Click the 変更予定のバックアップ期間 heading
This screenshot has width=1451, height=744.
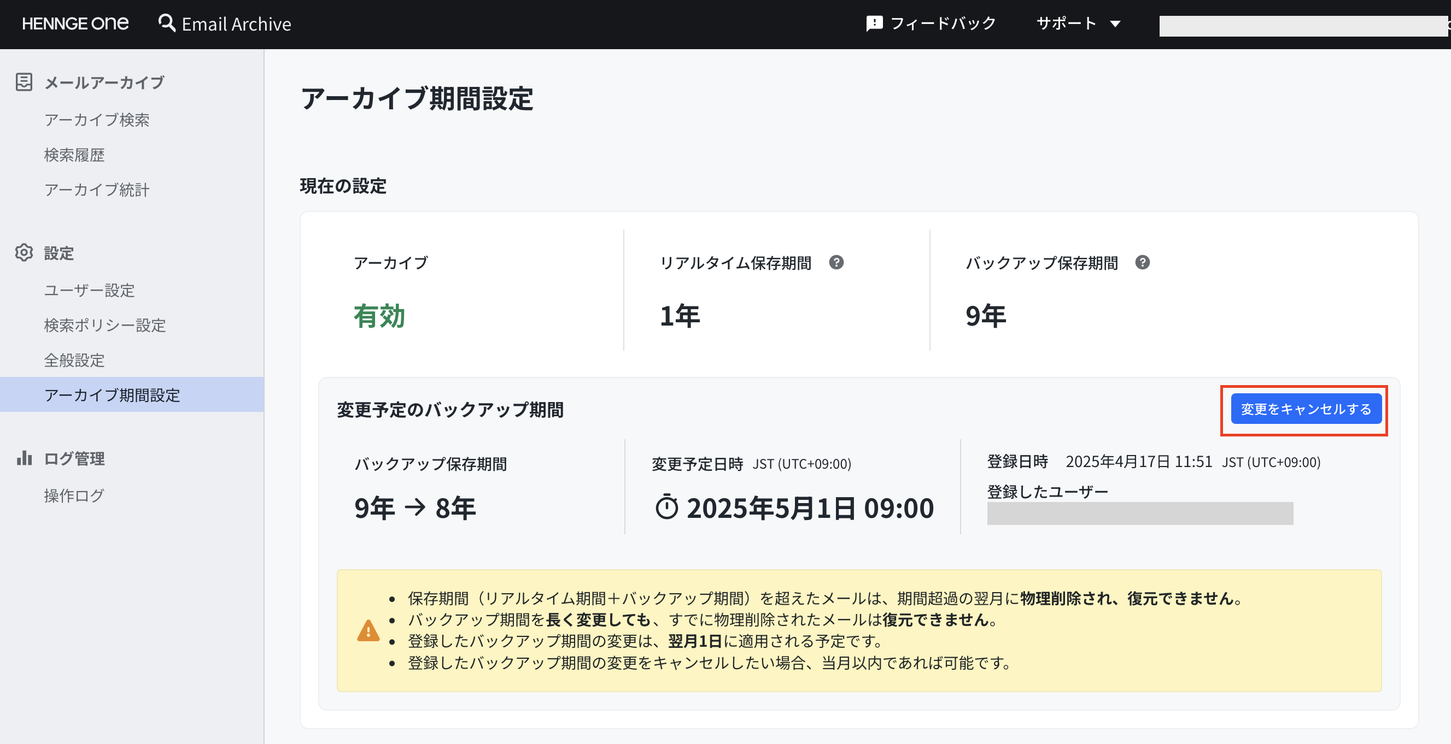click(450, 410)
